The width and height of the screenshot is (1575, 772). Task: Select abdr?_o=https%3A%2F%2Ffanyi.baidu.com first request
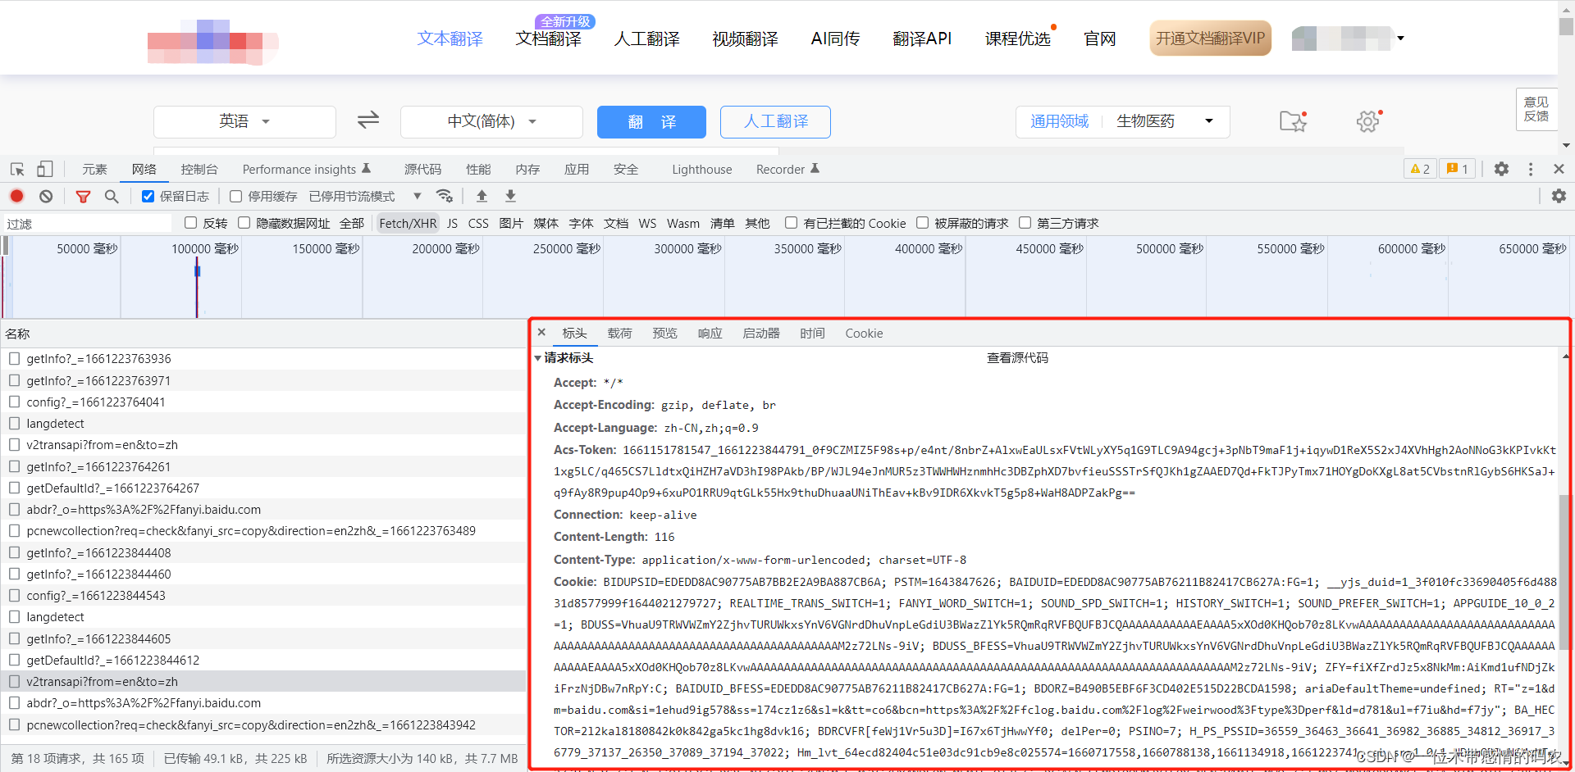[263, 509]
